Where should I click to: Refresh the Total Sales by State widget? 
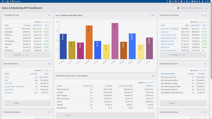[49, 16]
